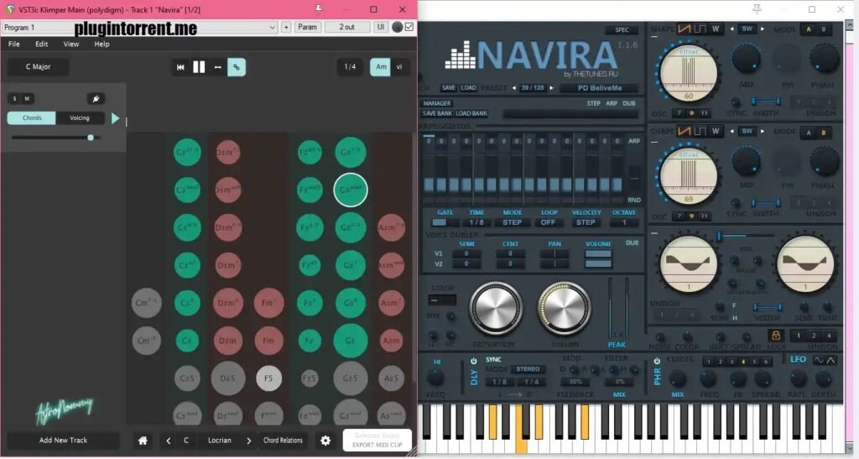The height and width of the screenshot is (459, 859).
Task: Toggle the chain link icon in transport
Action: click(236, 67)
